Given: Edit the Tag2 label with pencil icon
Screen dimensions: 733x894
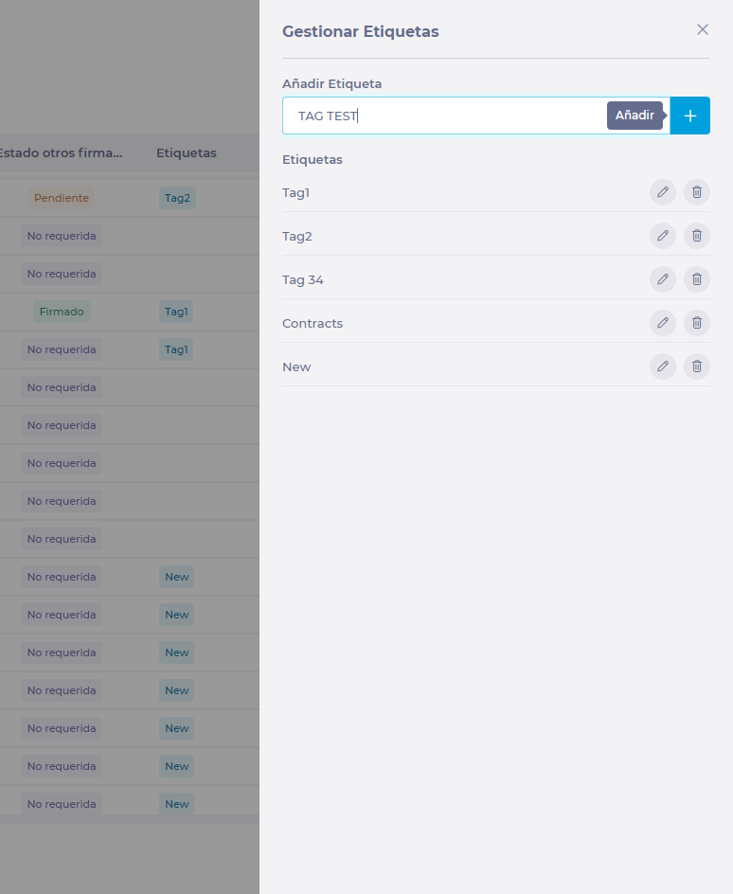Looking at the screenshot, I should point(663,236).
